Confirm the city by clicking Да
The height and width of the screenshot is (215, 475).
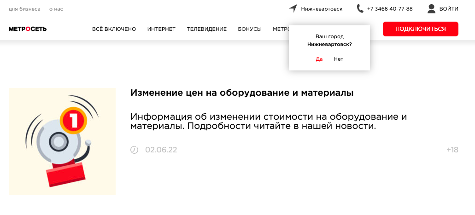coord(319,59)
